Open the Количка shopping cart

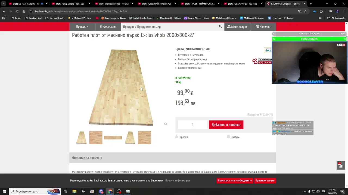click(x=263, y=27)
